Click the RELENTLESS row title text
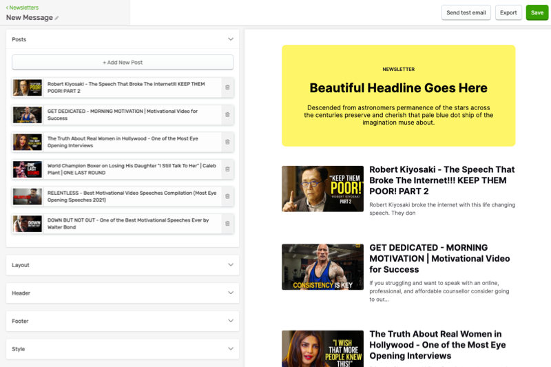Viewport: 551px width, 367px height. click(x=132, y=196)
